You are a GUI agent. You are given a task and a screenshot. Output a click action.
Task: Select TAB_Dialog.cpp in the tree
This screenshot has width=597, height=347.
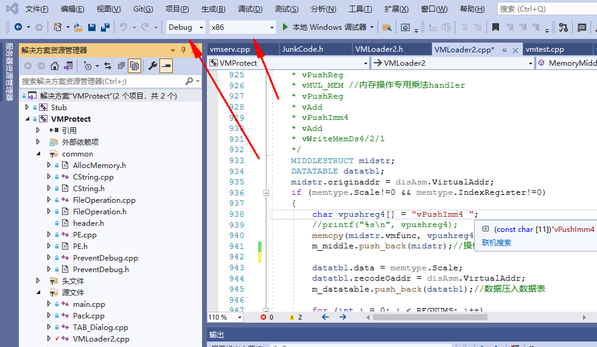(x=100, y=327)
